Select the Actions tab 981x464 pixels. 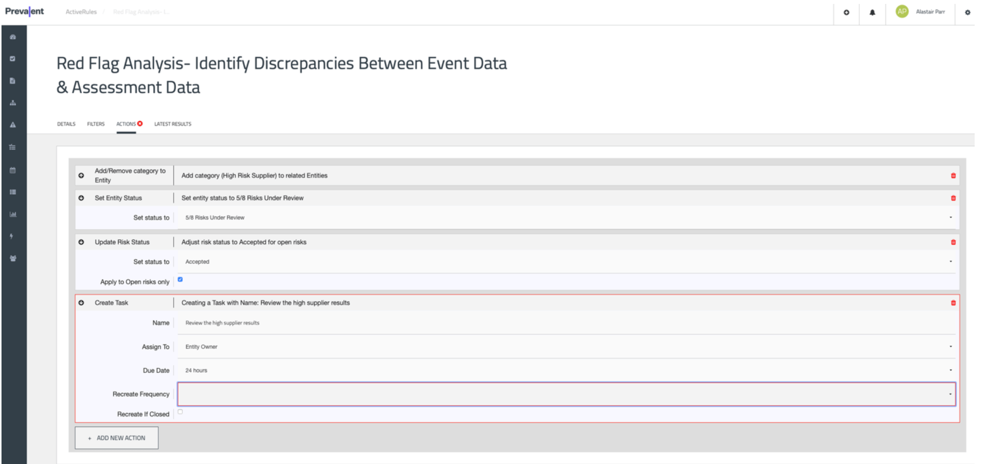(126, 124)
